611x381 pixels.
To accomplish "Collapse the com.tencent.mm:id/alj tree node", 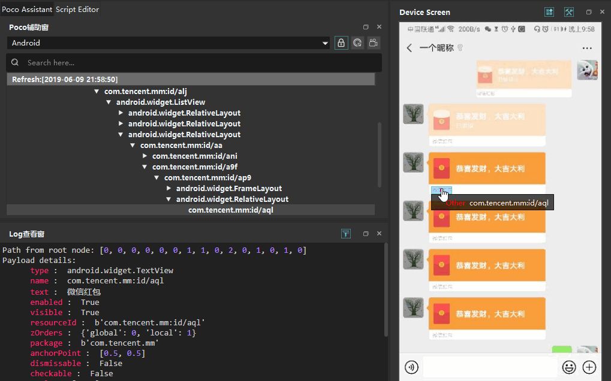I will [x=97, y=91].
